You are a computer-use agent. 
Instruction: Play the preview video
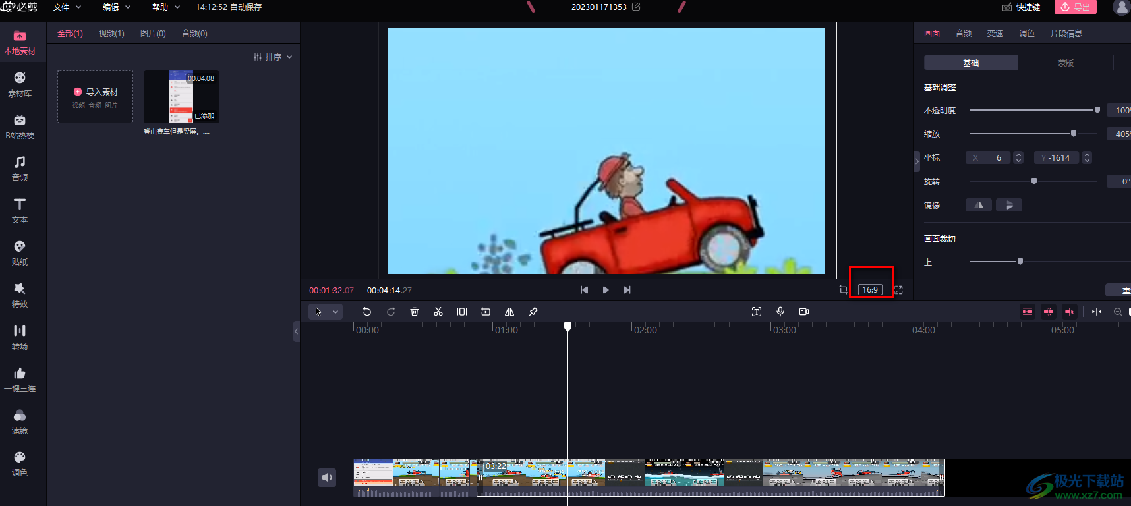(x=606, y=290)
